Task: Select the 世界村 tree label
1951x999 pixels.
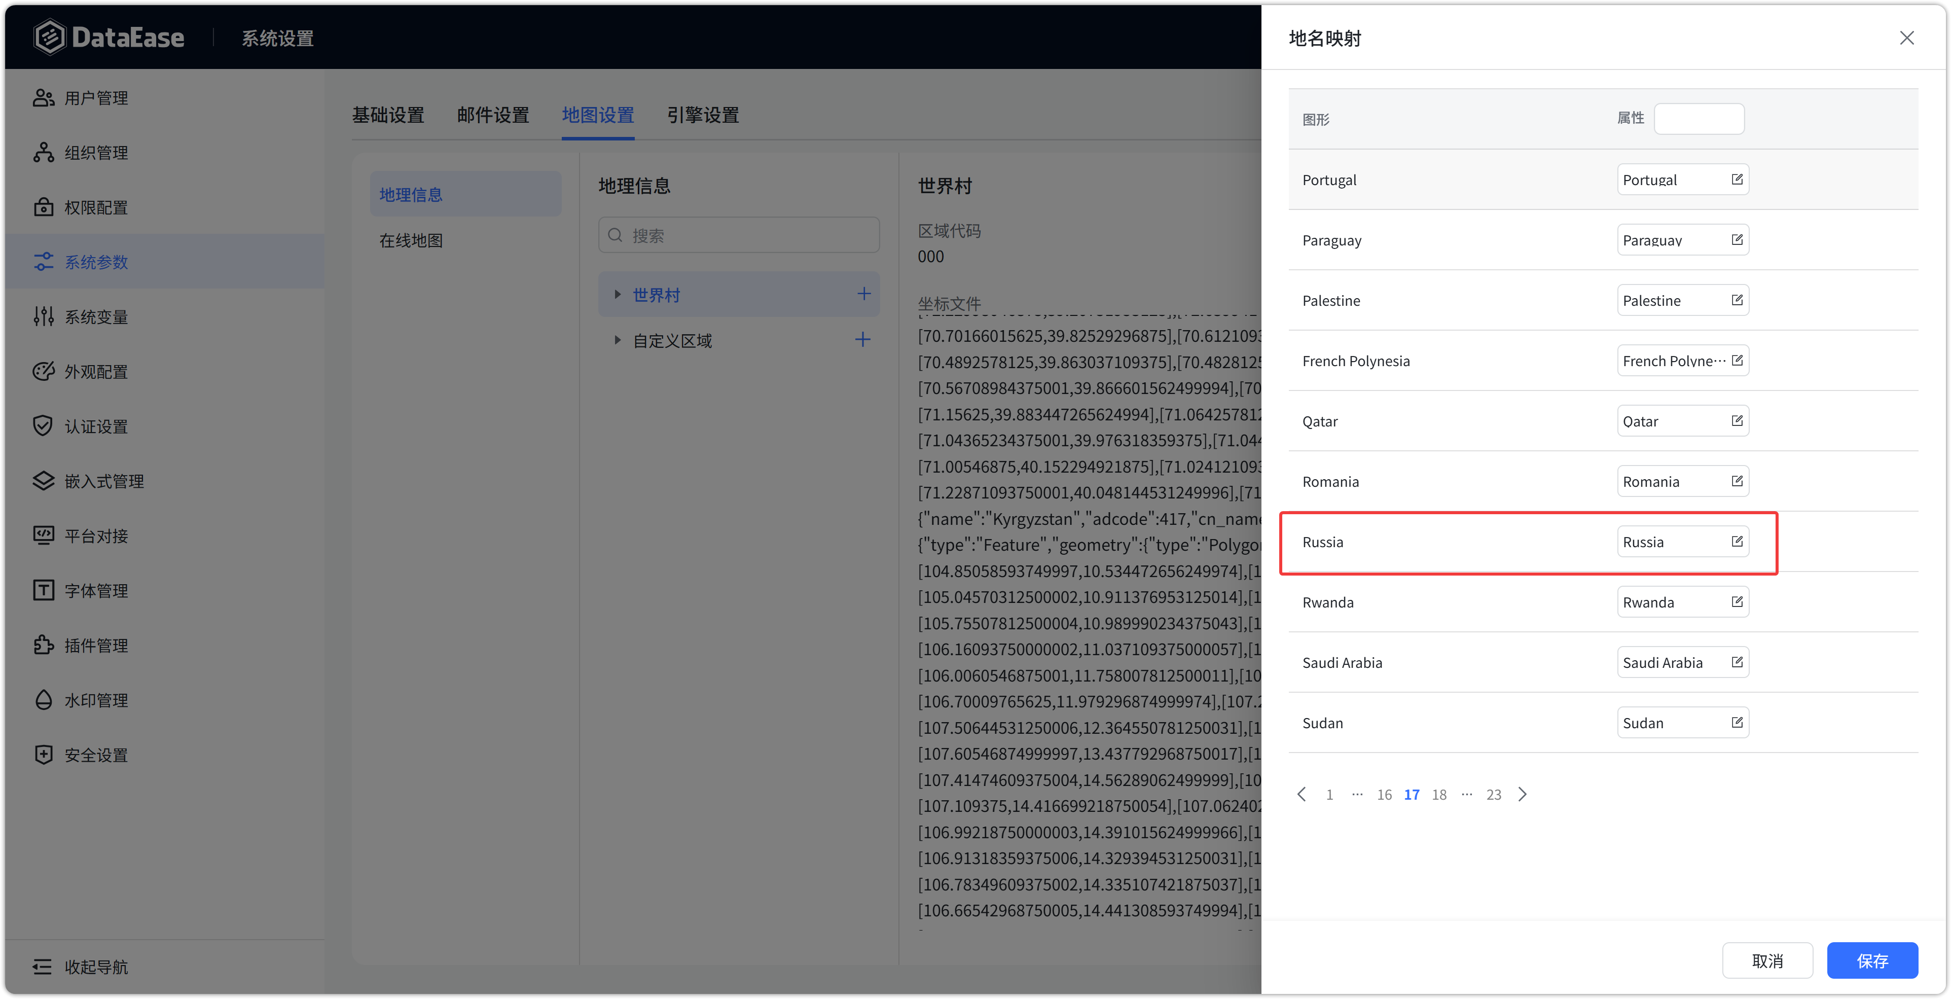Action: point(656,295)
